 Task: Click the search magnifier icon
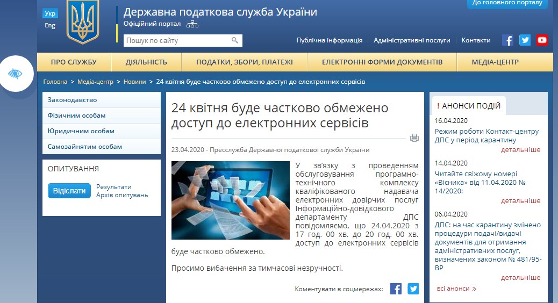click(235, 40)
